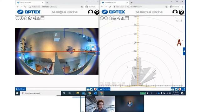Click the fisheye camera image

(57, 51)
